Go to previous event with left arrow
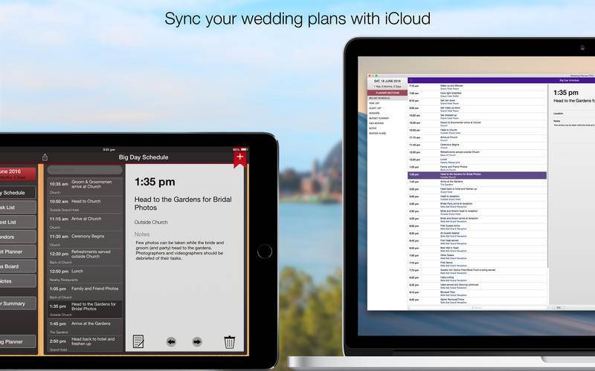 click(x=171, y=342)
